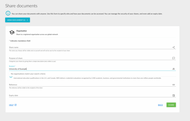Go back using the Back link

point(160,105)
